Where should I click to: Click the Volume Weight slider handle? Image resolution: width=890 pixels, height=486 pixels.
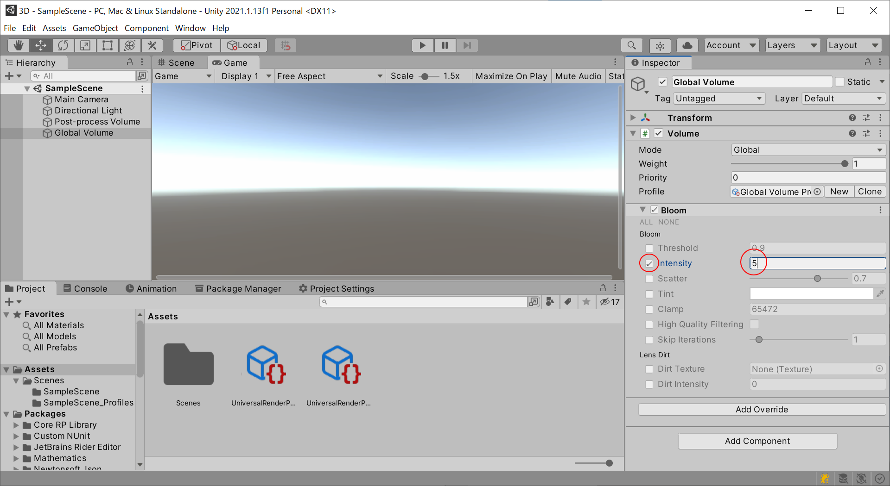tap(845, 164)
